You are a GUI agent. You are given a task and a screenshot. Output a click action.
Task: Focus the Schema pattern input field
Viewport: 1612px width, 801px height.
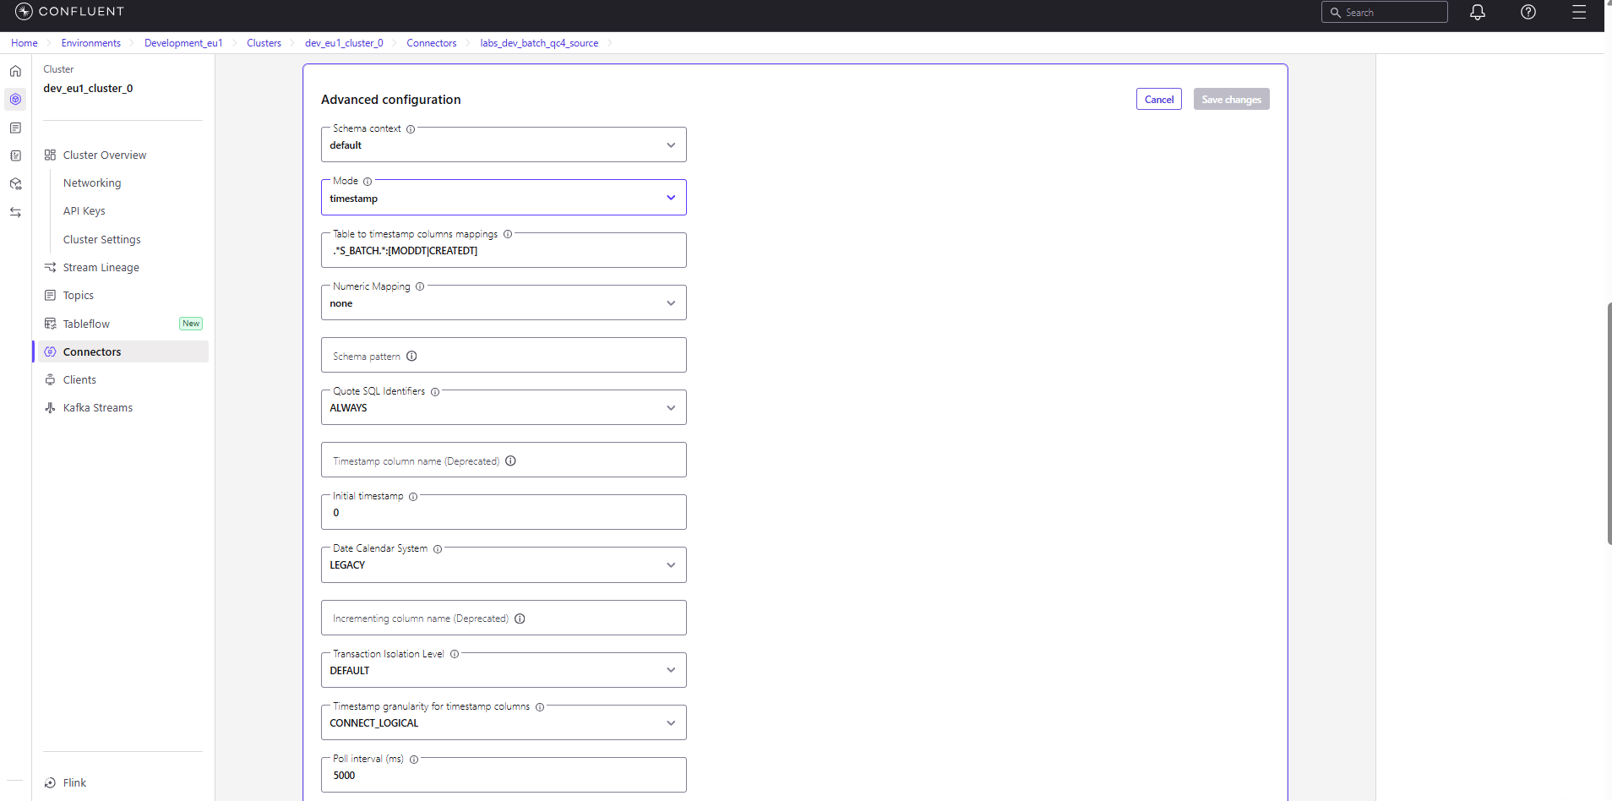[504, 355]
